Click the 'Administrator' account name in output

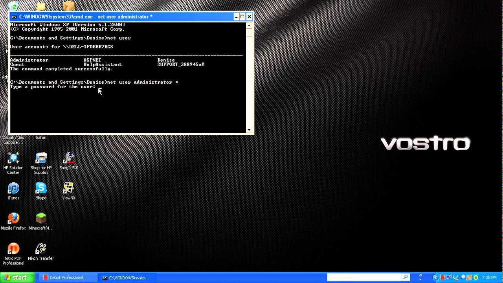click(x=29, y=60)
